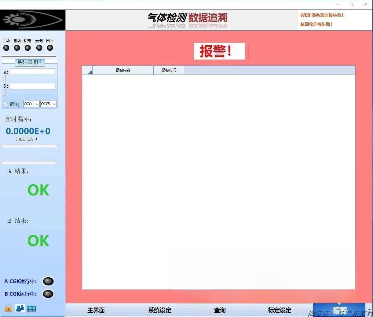Open the COM5 port dropdown

click(x=48, y=104)
